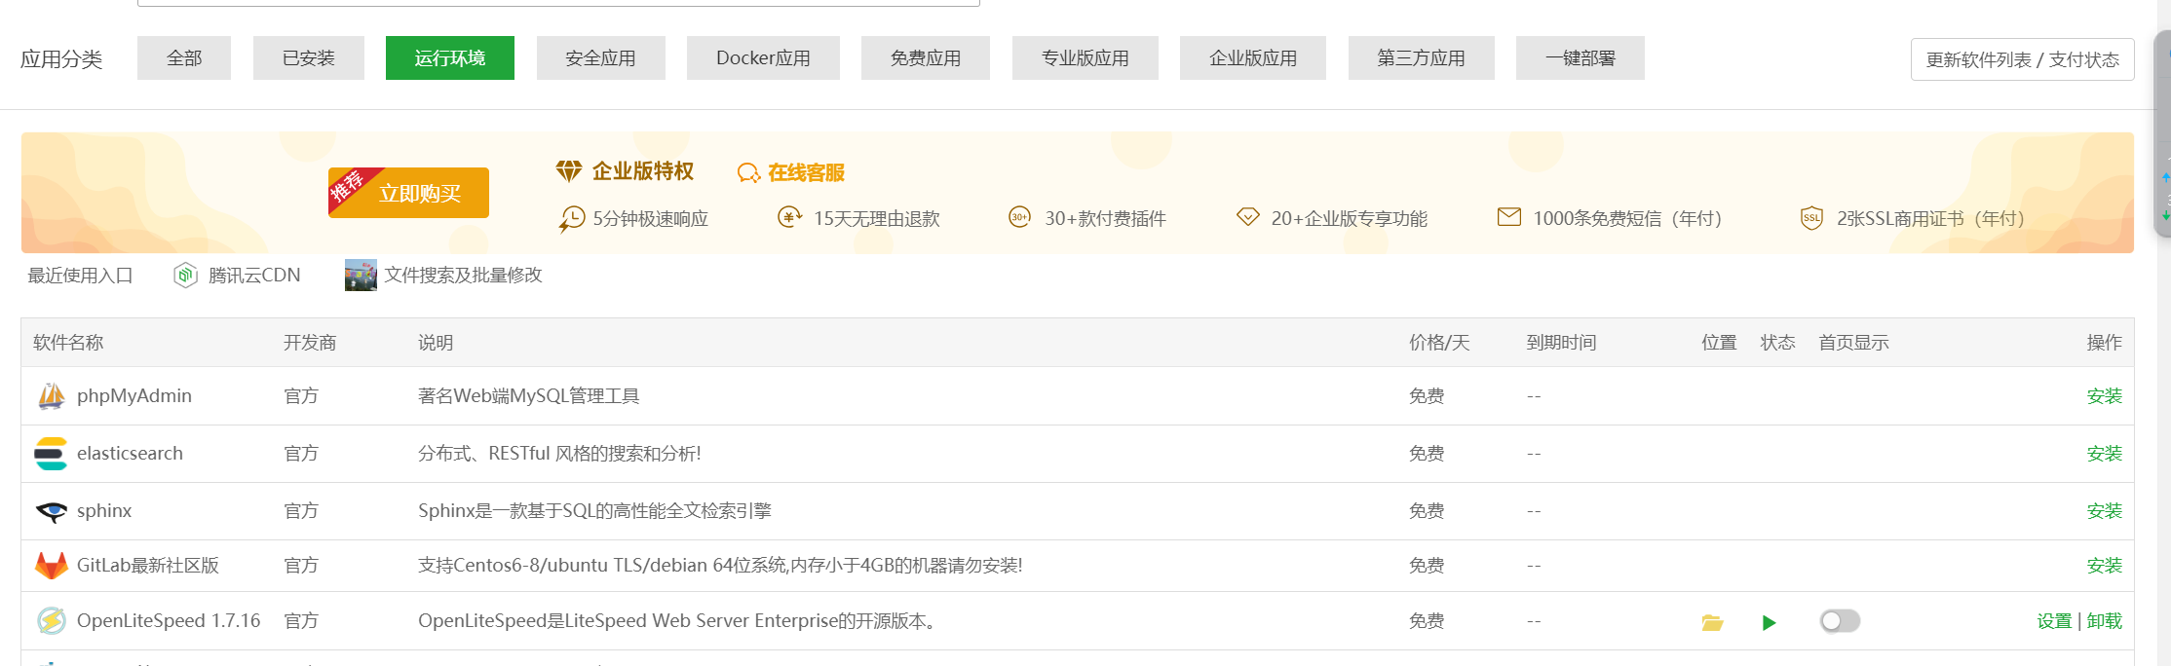2171x666 pixels.
Task: Click the sphinx software name
Action: coord(104,511)
